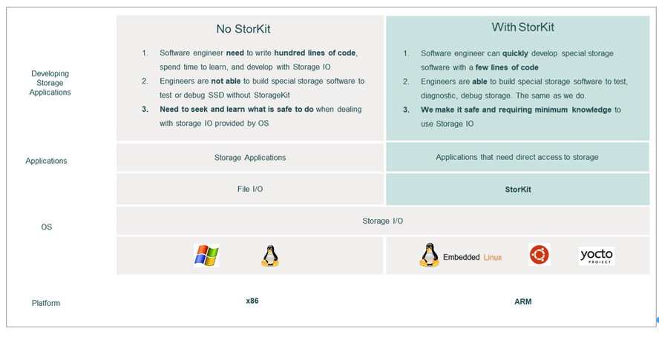The height and width of the screenshot is (337, 659).
Task: Click 'Engineers are not able' sentence
Action: coord(262,88)
